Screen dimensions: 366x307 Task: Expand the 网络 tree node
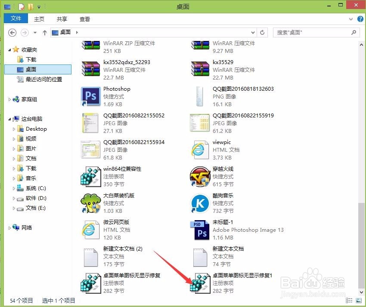click(x=9, y=228)
